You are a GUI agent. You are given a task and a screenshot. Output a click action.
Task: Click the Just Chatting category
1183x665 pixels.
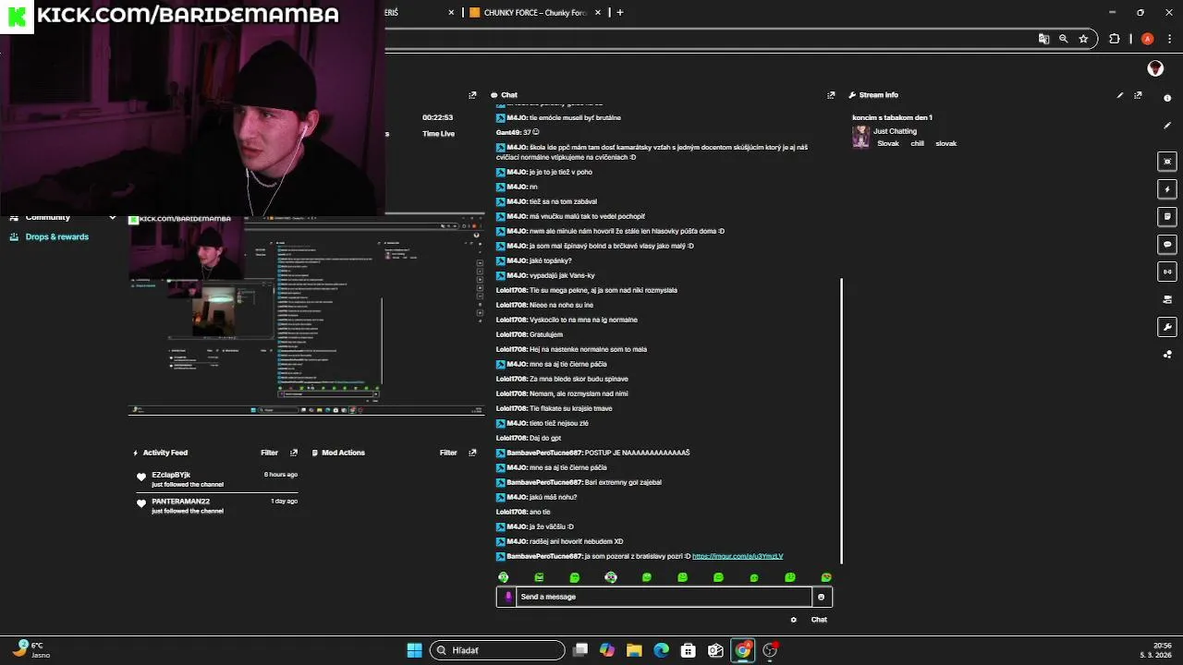pos(895,131)
